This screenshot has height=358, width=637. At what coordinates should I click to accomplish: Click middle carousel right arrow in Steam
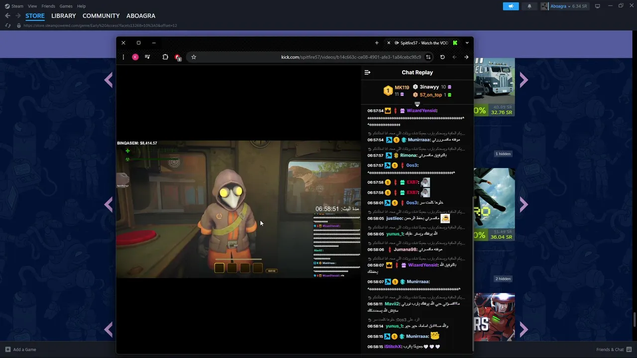524,204
